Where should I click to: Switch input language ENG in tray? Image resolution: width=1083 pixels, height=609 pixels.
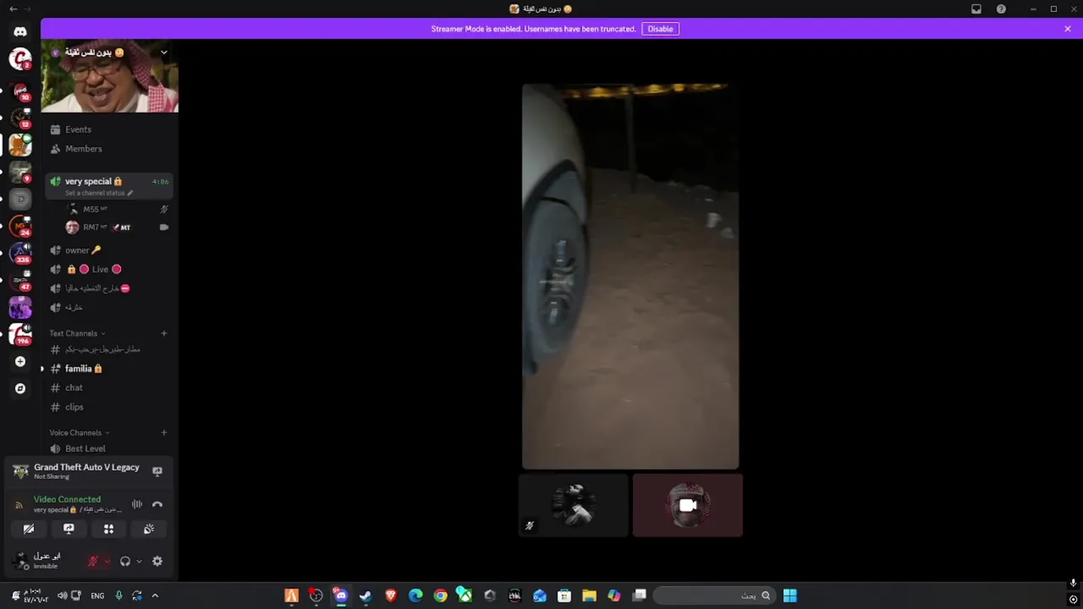click(97, 595)
